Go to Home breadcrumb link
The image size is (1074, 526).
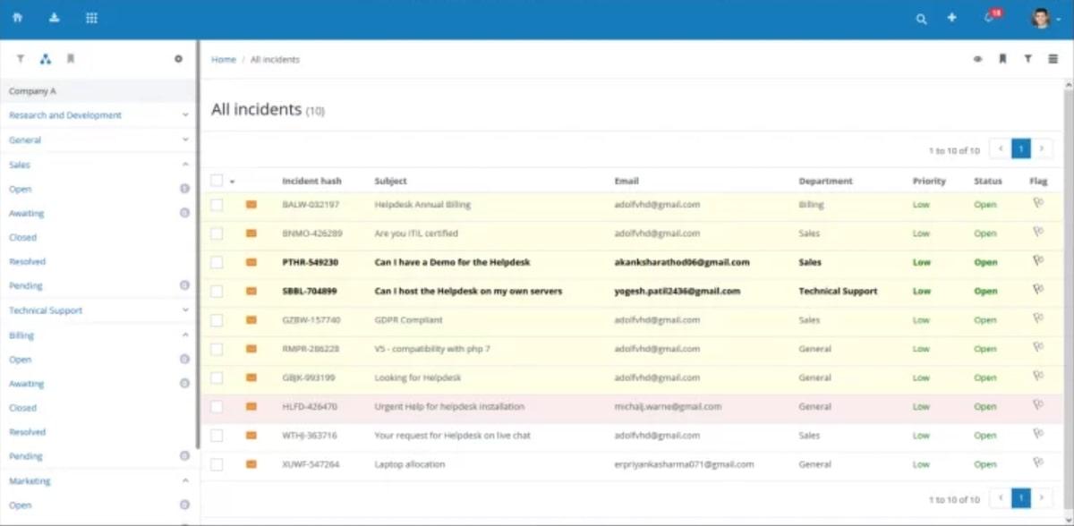coord(223,60)
